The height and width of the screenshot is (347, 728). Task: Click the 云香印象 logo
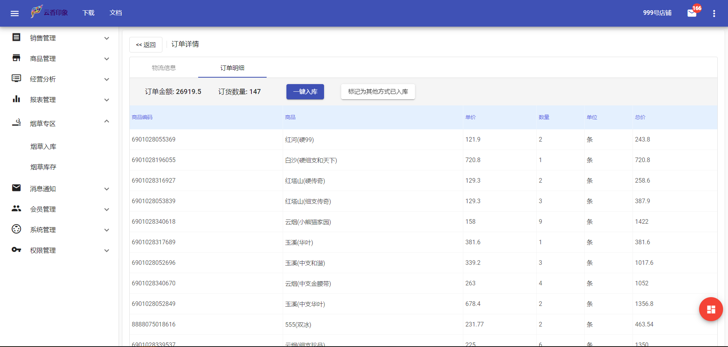point(49,12)
